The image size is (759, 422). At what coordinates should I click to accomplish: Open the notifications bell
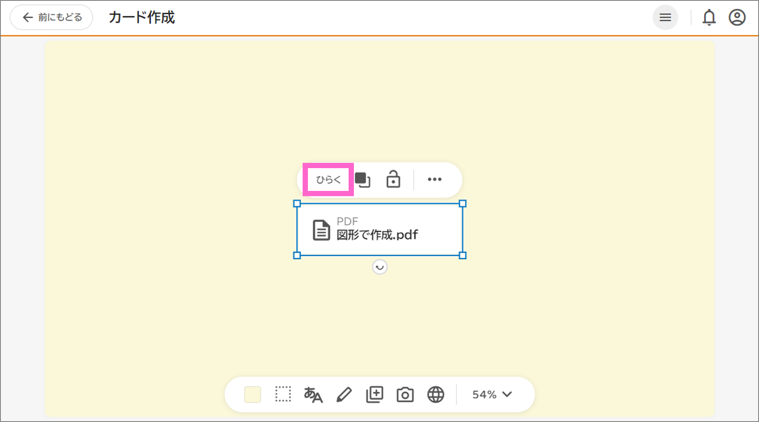(x=709, y=17)
